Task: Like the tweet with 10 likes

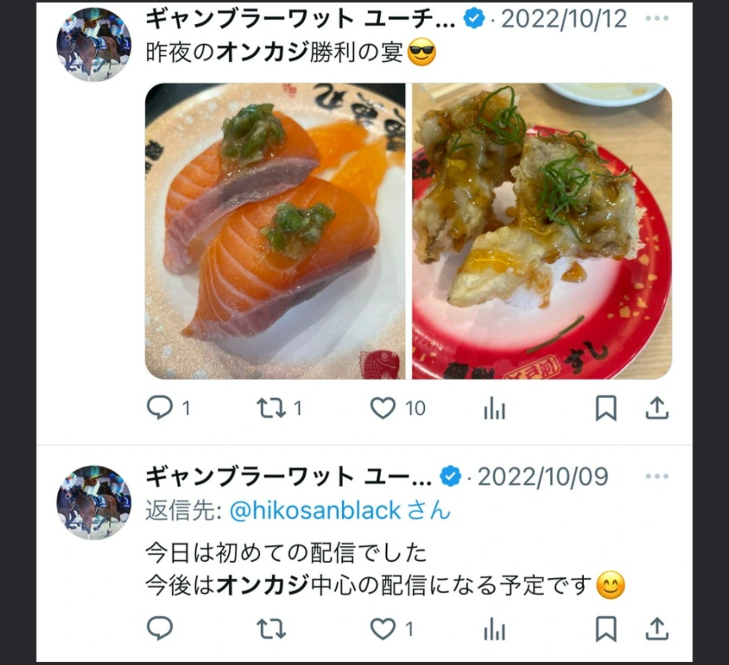Action: click(383, 408)
